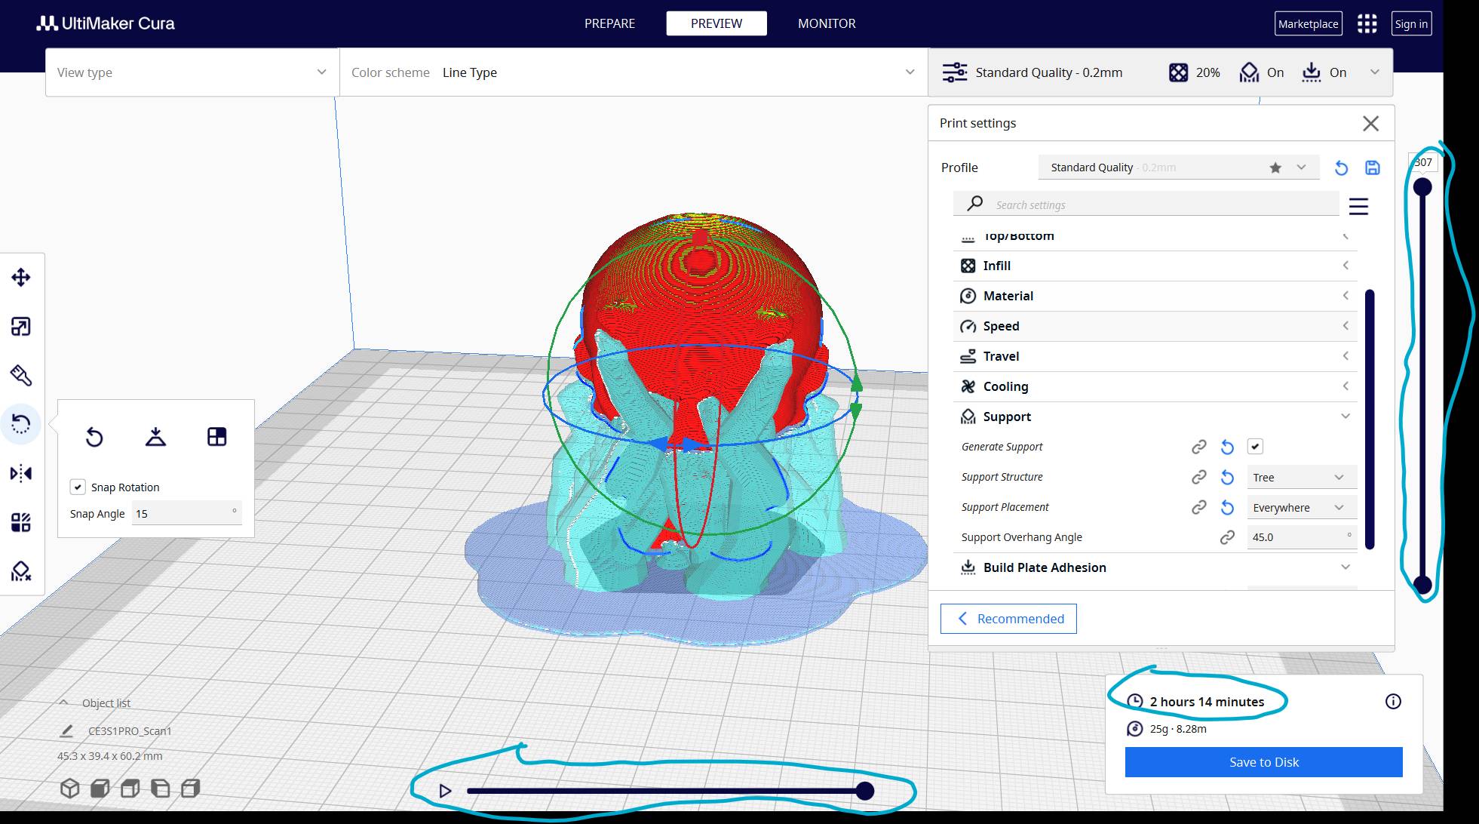
Task: Switch to the PREPARE stage
Action: click(x=609, y=23)
